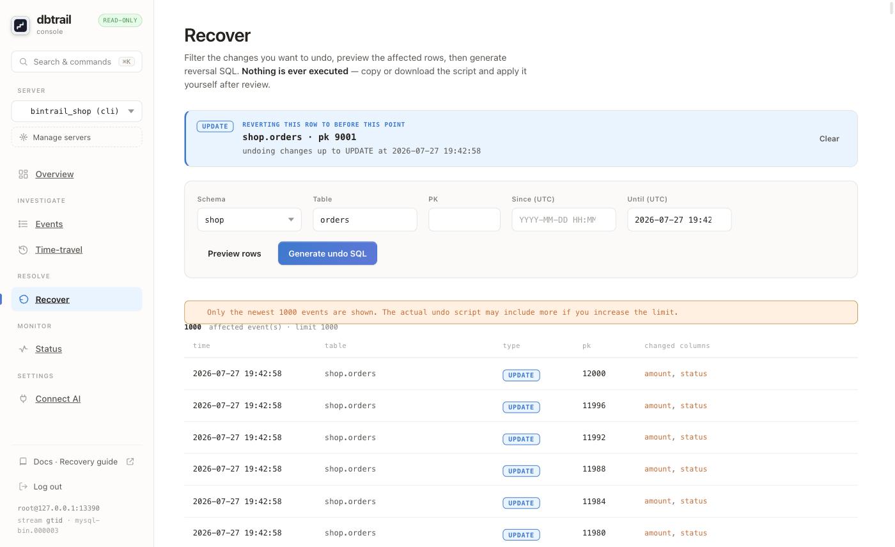
Task: Click the Preview rows button
Action: click(235, 253)
